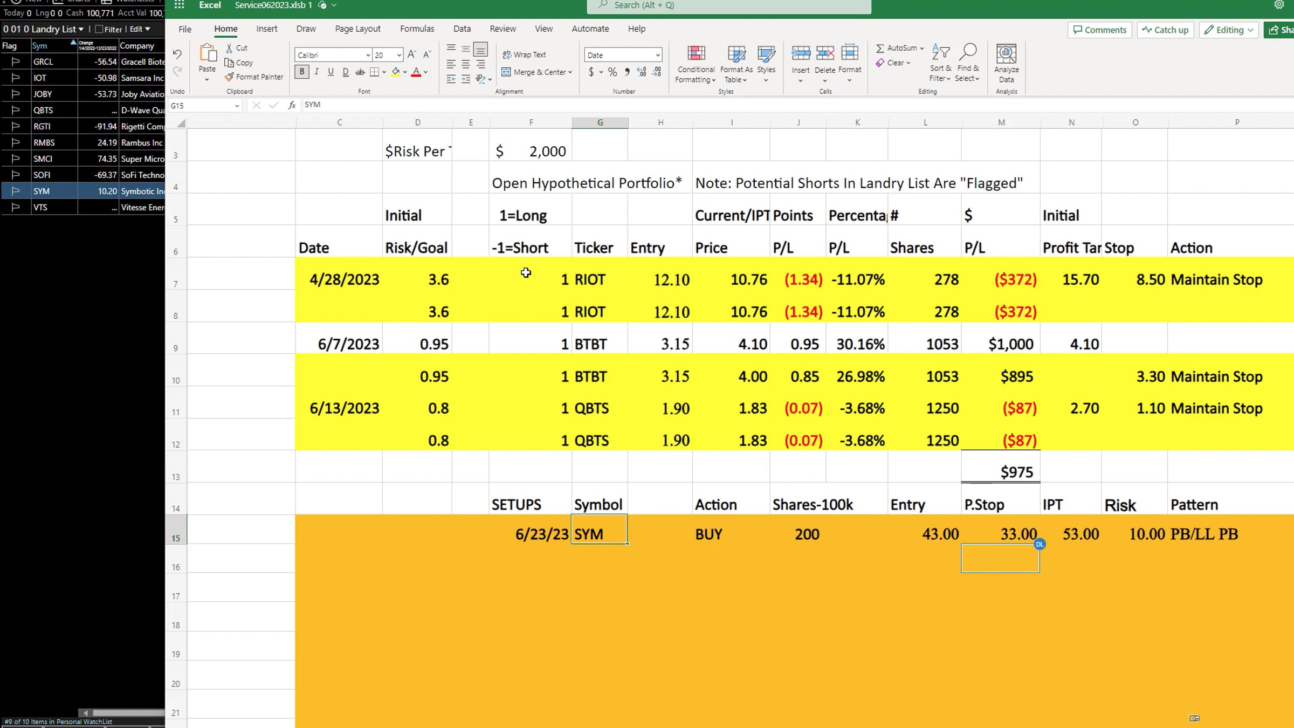The width and height of the screenshot is (1294, 728).
Task: Switch to the Data tab
Action: click(462, 29)
